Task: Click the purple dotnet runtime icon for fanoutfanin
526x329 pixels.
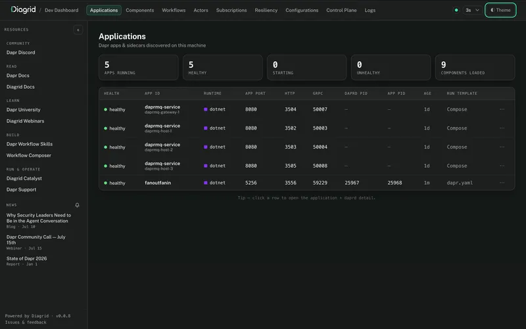Action: coord(206,183)
